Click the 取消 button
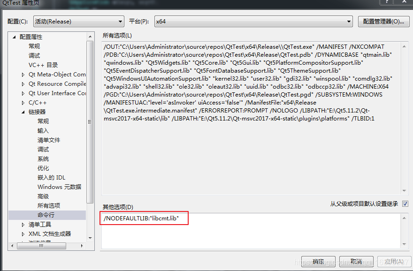 pyautogui.click(x=357, y=262)
